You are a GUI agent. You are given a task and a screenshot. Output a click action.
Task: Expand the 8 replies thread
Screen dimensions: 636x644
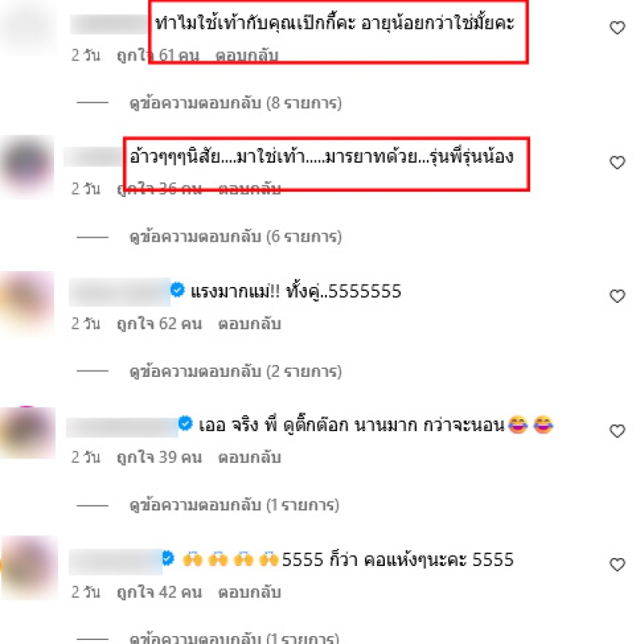(x=235, y=103)
